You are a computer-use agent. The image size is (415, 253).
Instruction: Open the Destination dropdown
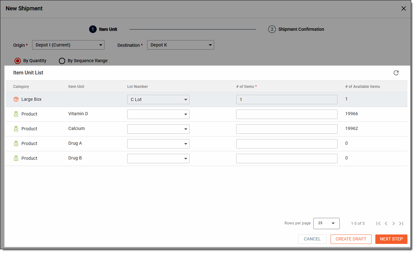click(180, 45)
